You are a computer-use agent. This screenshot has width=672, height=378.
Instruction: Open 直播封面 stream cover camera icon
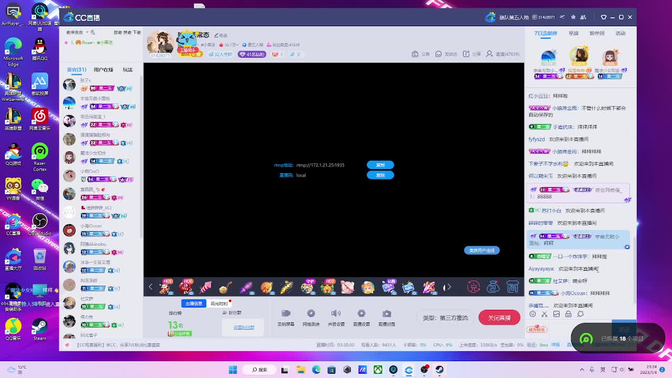(386, 318)
